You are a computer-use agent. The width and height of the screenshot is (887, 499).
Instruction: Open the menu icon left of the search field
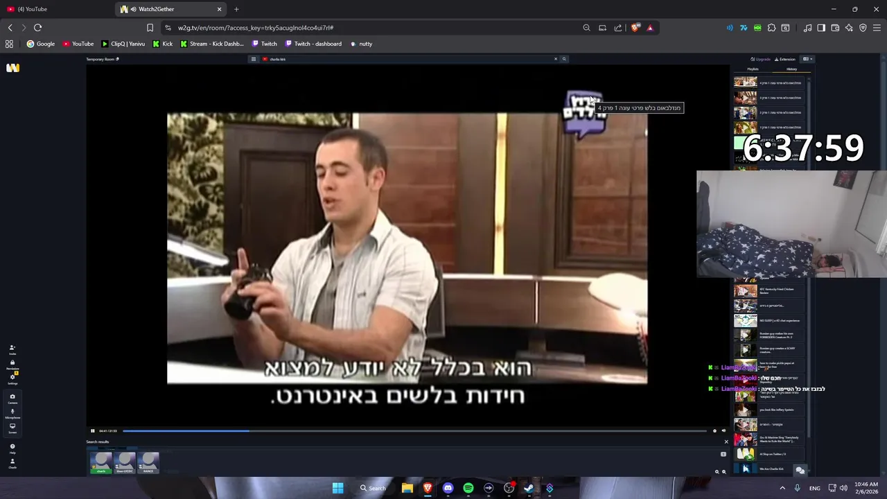pos(254,59)
